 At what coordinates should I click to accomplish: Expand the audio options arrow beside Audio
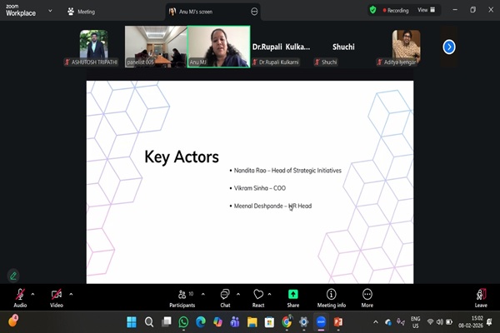[x=33, y=294]
